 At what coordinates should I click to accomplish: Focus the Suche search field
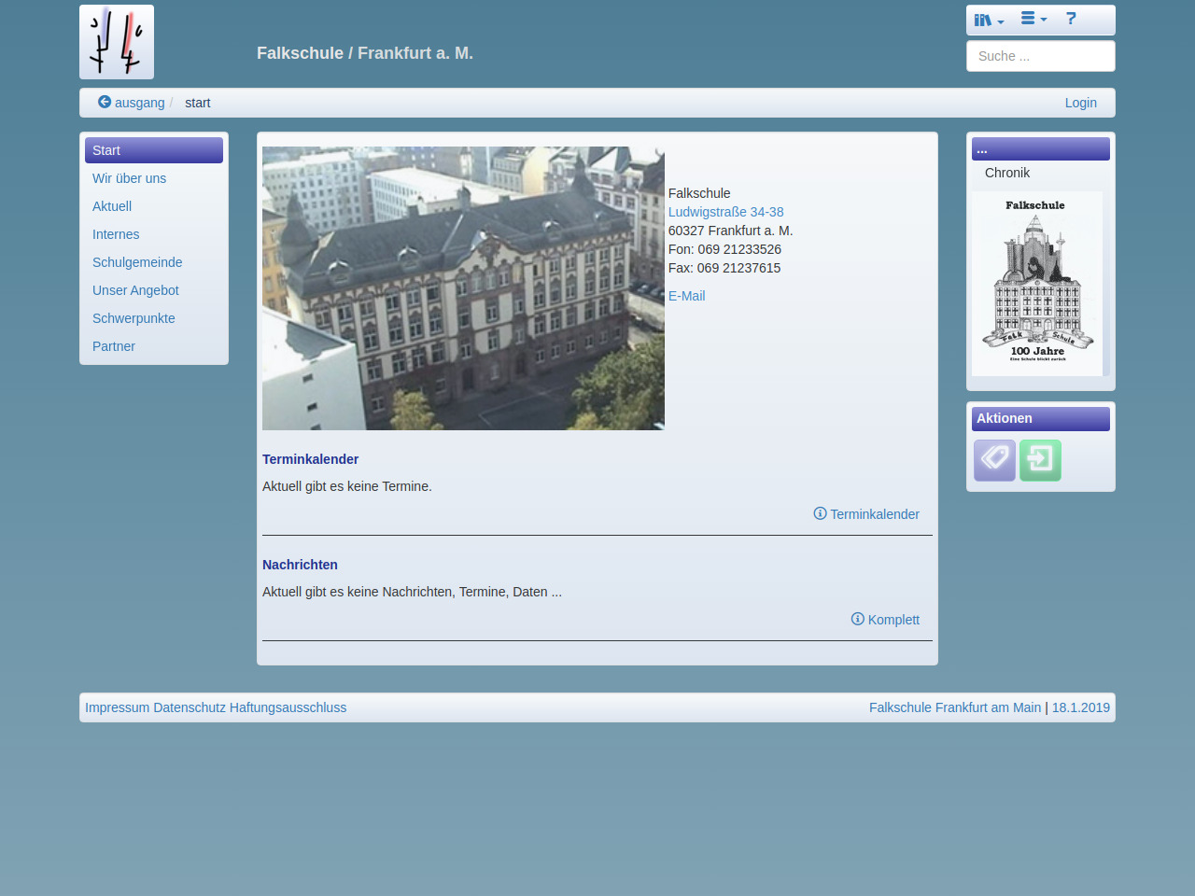1040,56
